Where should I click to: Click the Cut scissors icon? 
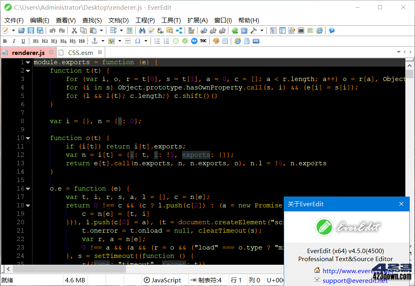point(74,30)
